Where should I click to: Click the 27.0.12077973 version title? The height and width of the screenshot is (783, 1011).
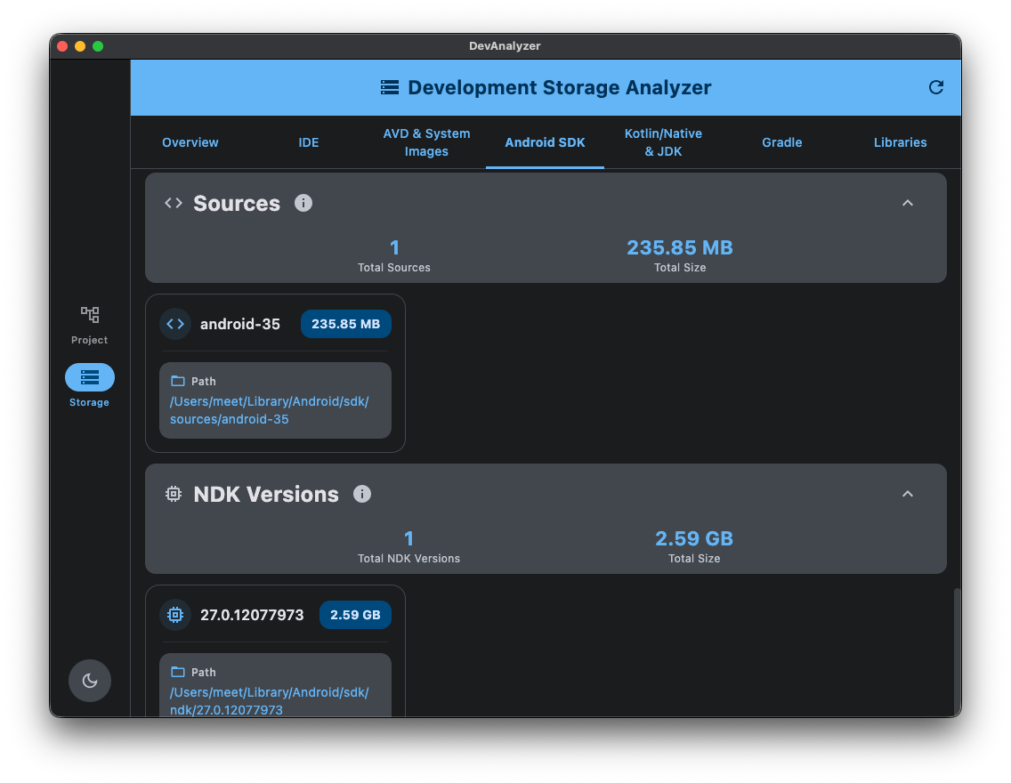[x=252, y=615]
